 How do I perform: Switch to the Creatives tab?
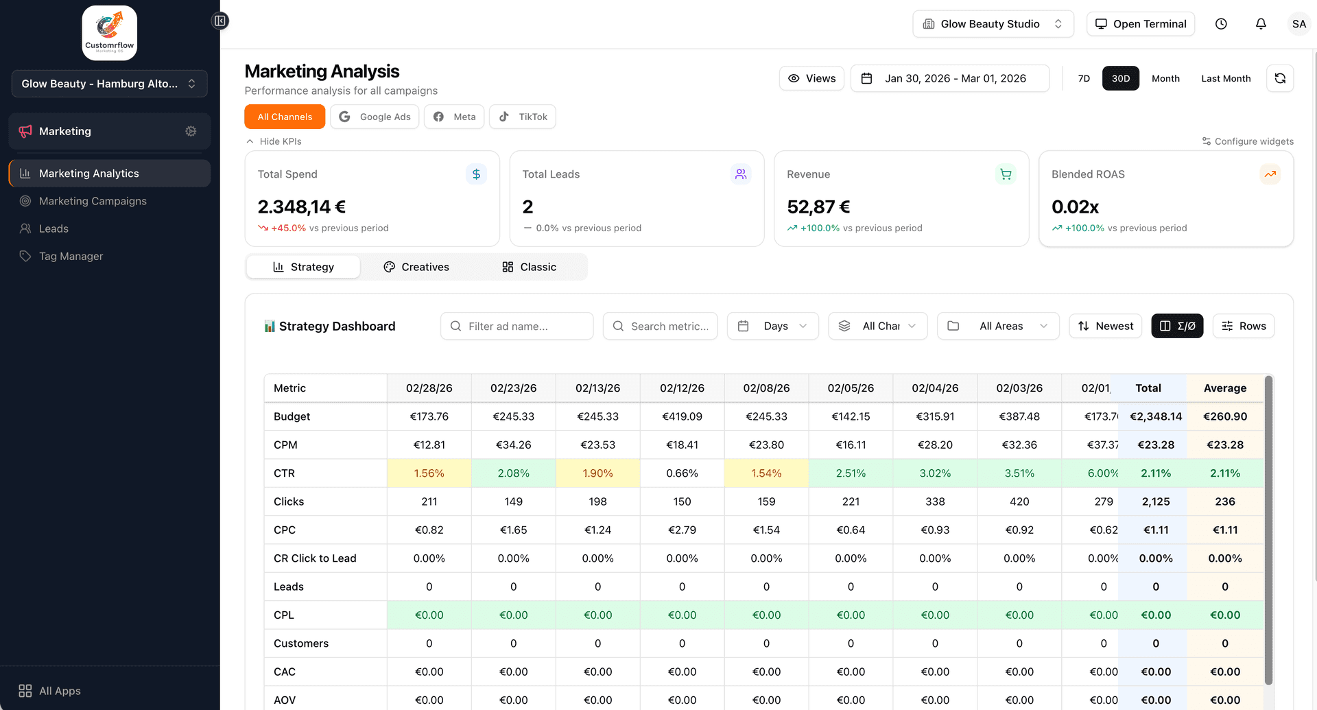[416, 267]
